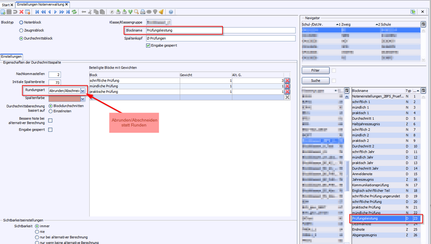This screenshot has width=431, height=244.
Task: Open help via blue question mark icon
Action: click(x=171, y=12)
